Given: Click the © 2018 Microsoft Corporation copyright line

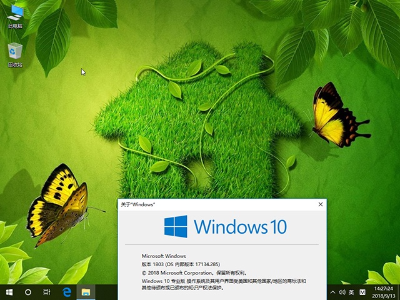Looking at the screenshot, I should click(x=194, y=272).
